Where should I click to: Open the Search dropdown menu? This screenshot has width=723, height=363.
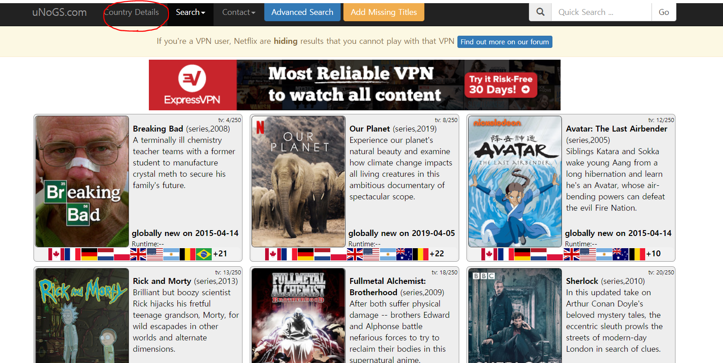coord(190,12)
